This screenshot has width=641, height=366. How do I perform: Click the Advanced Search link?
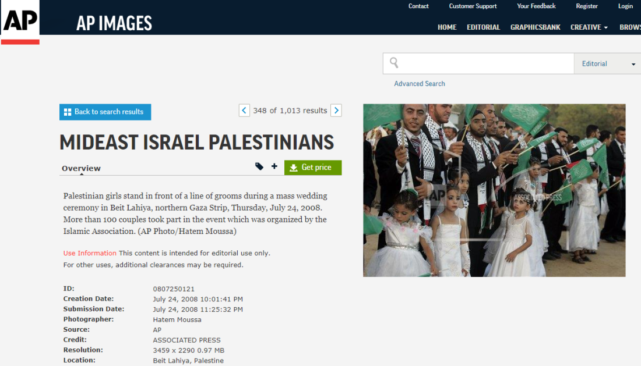pyautogui.click(x=420, y=84)
